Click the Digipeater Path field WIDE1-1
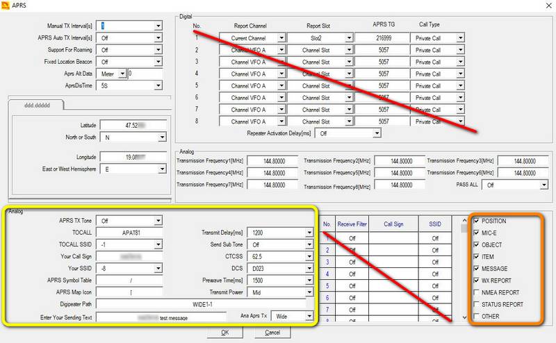This screenshot has width=556, height=343. 201,304
